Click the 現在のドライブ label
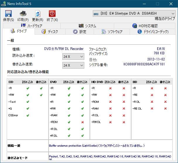The image size is (178, 163). (x=165, y=19)
